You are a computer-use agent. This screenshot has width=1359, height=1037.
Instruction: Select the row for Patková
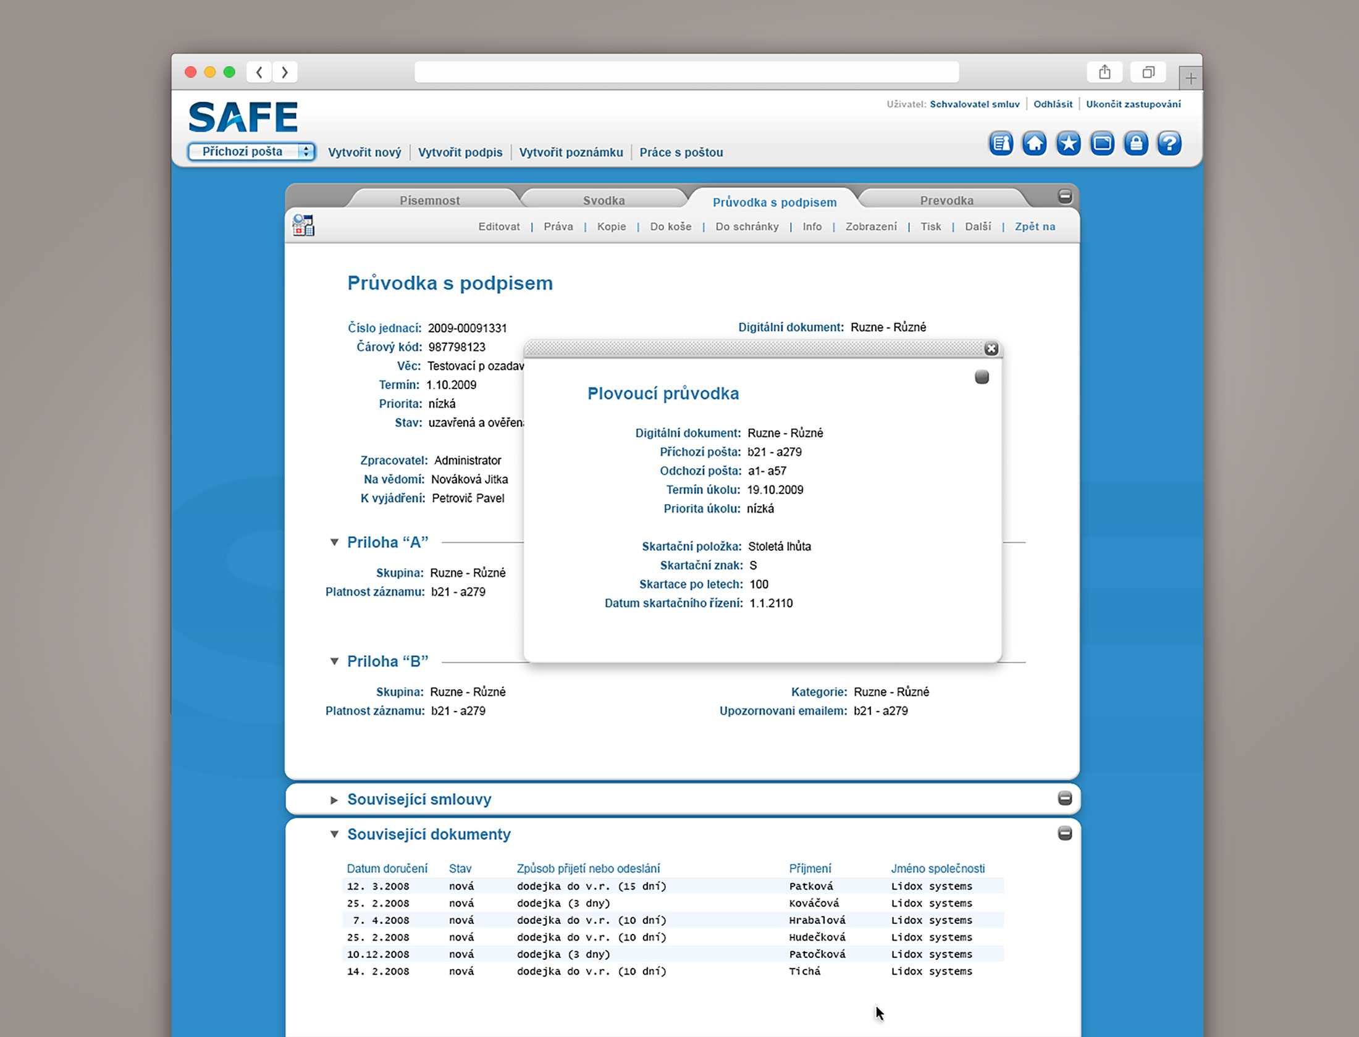[x=673, y=886]
